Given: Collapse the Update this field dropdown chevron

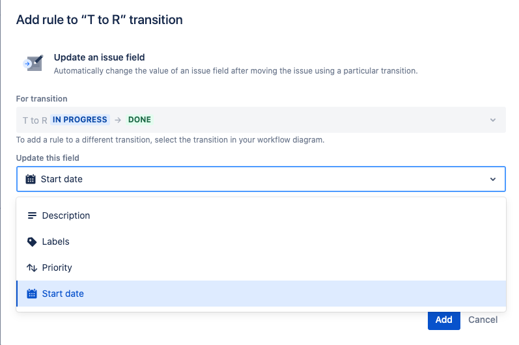Looking at the screenshot, I should pyautogui.click(x=493, y=179).
